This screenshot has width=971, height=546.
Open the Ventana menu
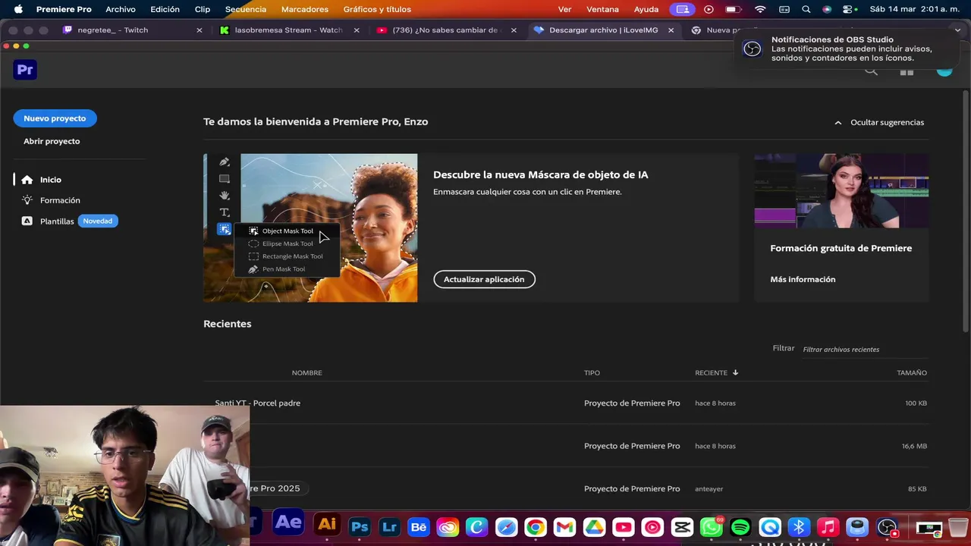pos(602,9)
